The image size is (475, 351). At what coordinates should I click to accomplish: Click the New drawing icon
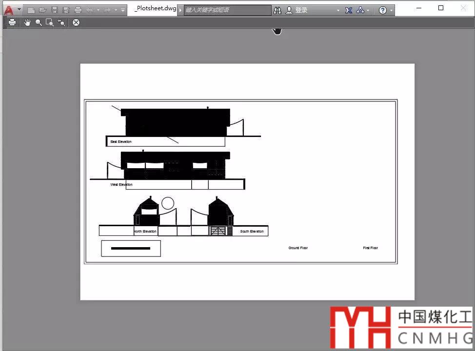coord(31,10)
